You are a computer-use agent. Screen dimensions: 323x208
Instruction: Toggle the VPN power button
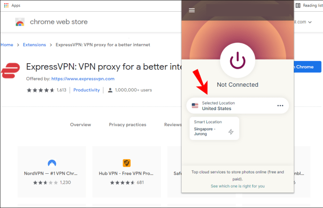(x=237, y=60)
